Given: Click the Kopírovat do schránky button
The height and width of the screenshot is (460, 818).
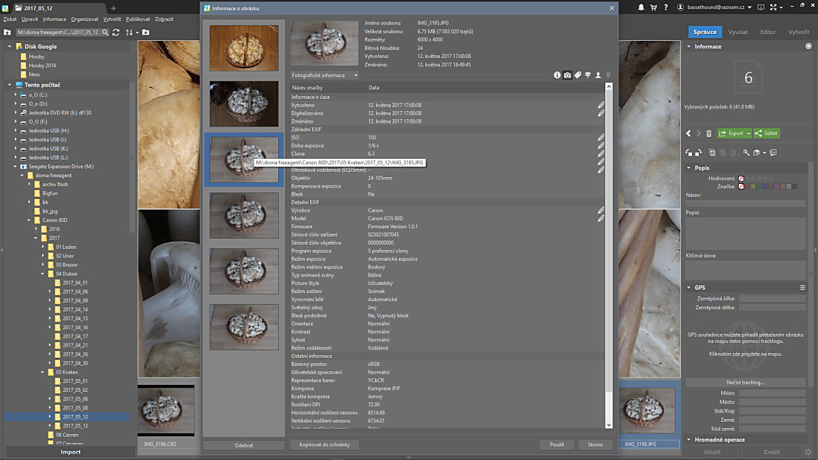Looking at the screenshot, I should point(324,444).
